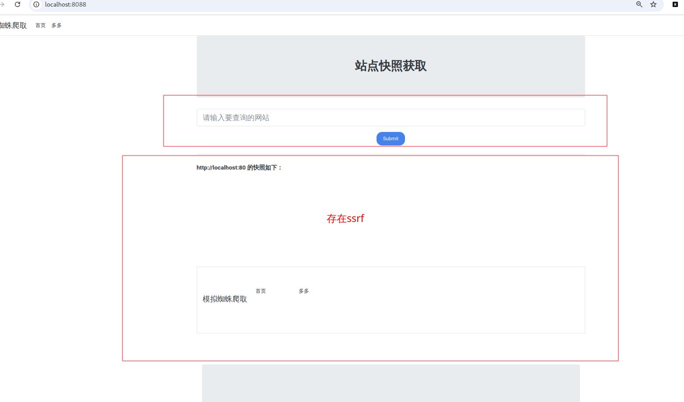Go to 首页 in the top navbar

pos(40,25)
